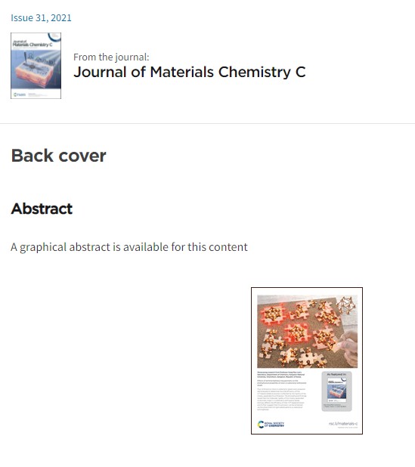Viewport: 415px width, 467px height.
Task: Click the Journal of Materials Chemistry C title
Action: tap(190, 72)
